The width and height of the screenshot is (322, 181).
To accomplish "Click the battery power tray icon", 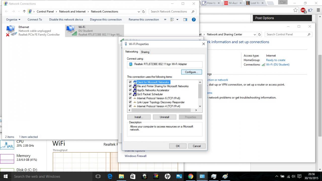I will pos(283,176).
